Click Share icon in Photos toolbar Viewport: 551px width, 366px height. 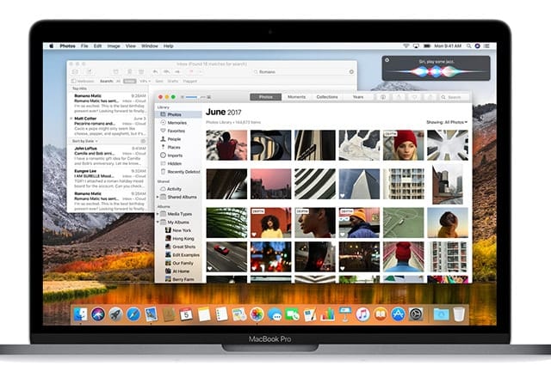(399, 97)
